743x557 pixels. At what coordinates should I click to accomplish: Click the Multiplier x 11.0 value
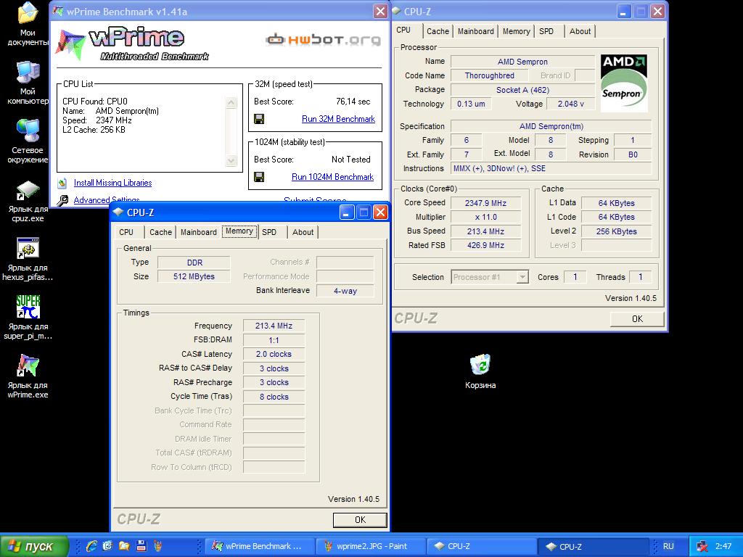tap(485, 217)
